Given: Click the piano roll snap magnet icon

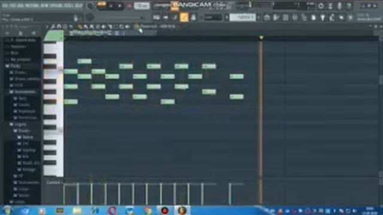Looking at the screenshot, I should point(59,26).
